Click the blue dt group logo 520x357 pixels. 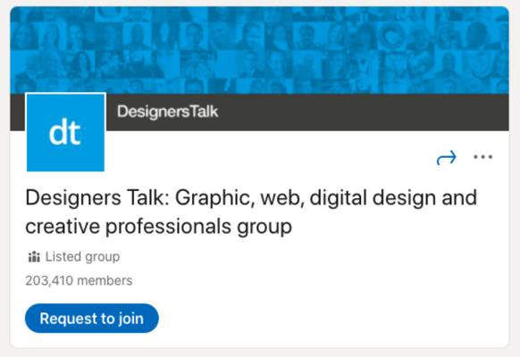(65, 132)
